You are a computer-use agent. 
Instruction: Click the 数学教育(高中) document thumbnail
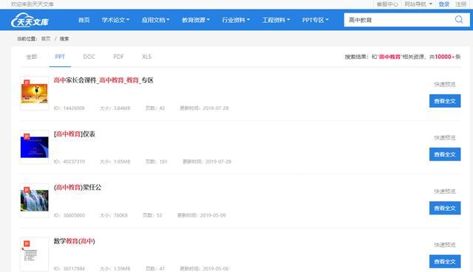(35, 254)
